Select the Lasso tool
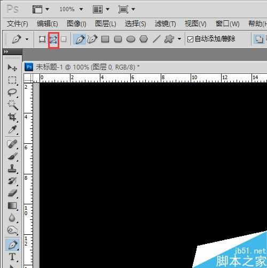The width and height of the screenshot is (267, 268). click(12, 93)
